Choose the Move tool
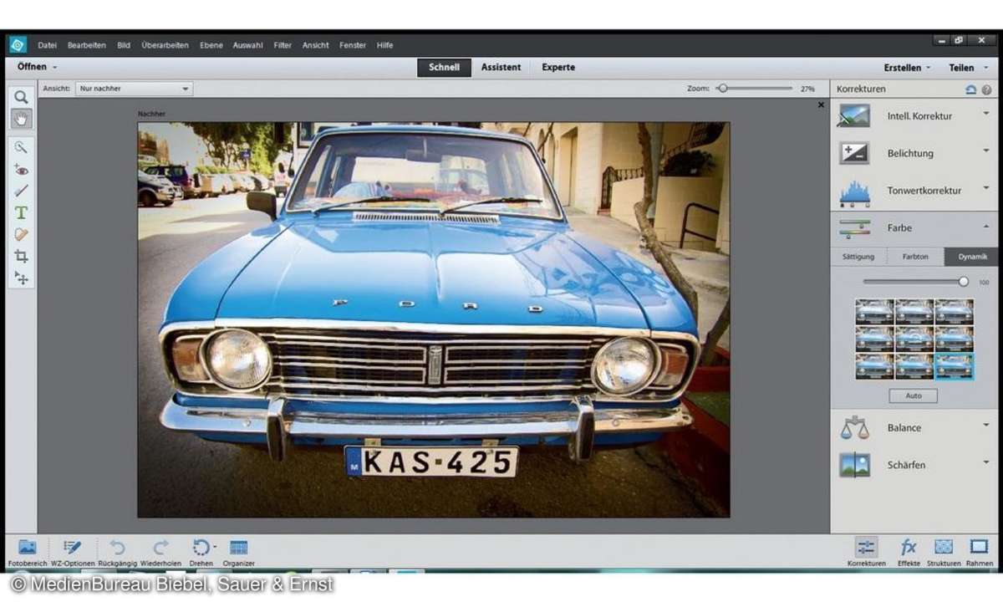This screenshot has height=602, width=1003. (x=21, y=278)
